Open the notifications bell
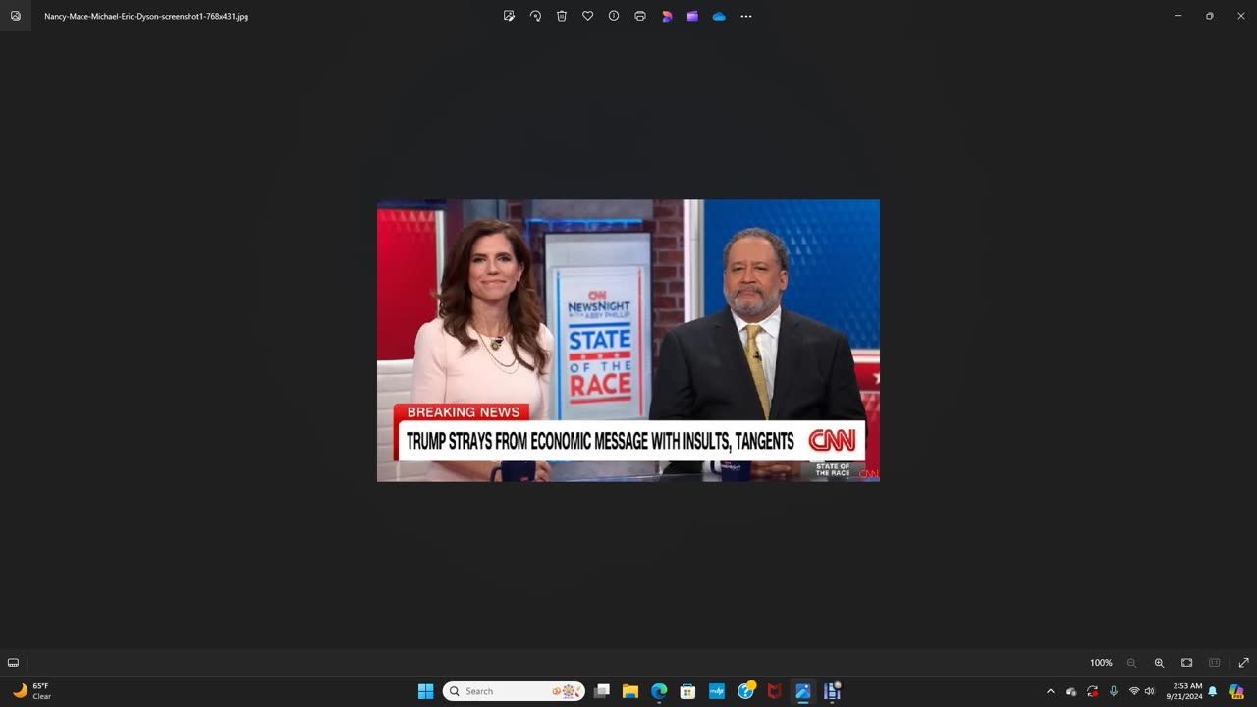This screenshot has height=707, width=1257. point(1213,691)
